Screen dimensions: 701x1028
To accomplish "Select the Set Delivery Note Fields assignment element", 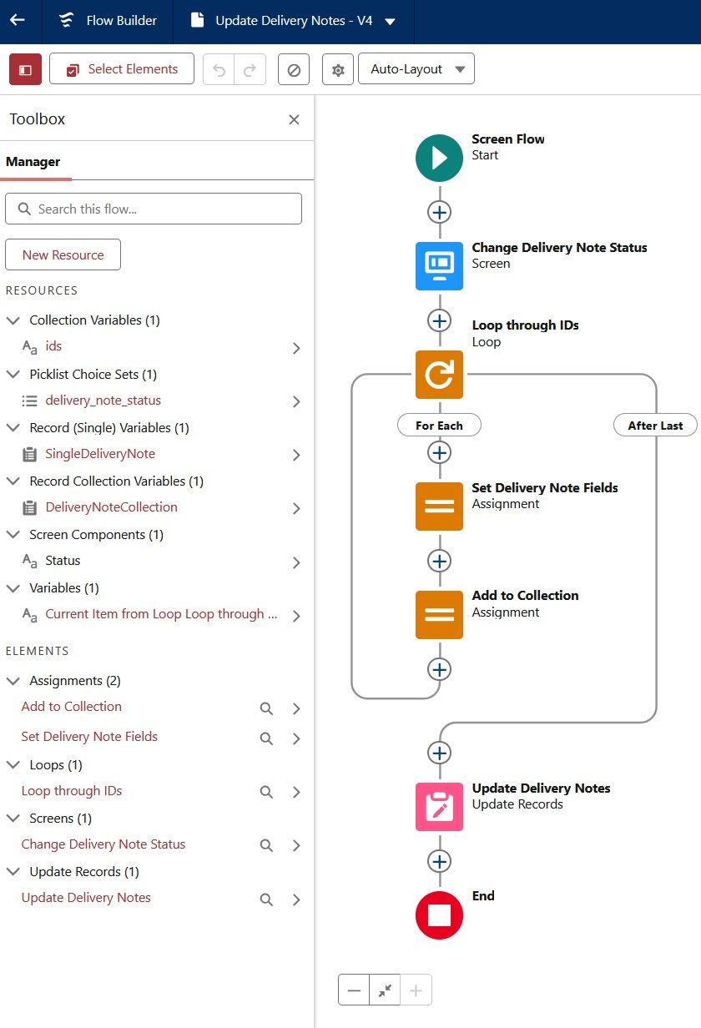I will tap(439, 506).
